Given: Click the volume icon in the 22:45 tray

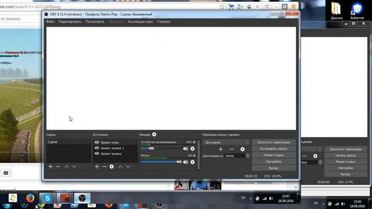Looking at the screenshot, I should (343, 204).
